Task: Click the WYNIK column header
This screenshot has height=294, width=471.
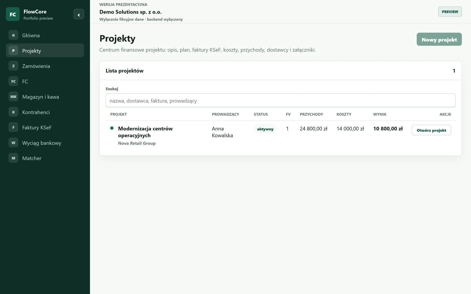Action: click(380, 114)
